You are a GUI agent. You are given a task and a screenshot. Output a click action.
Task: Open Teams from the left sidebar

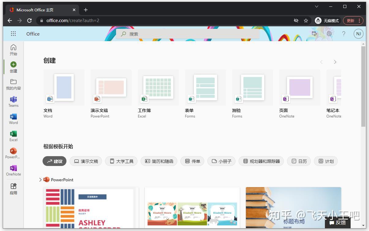(x=13, y=102)
